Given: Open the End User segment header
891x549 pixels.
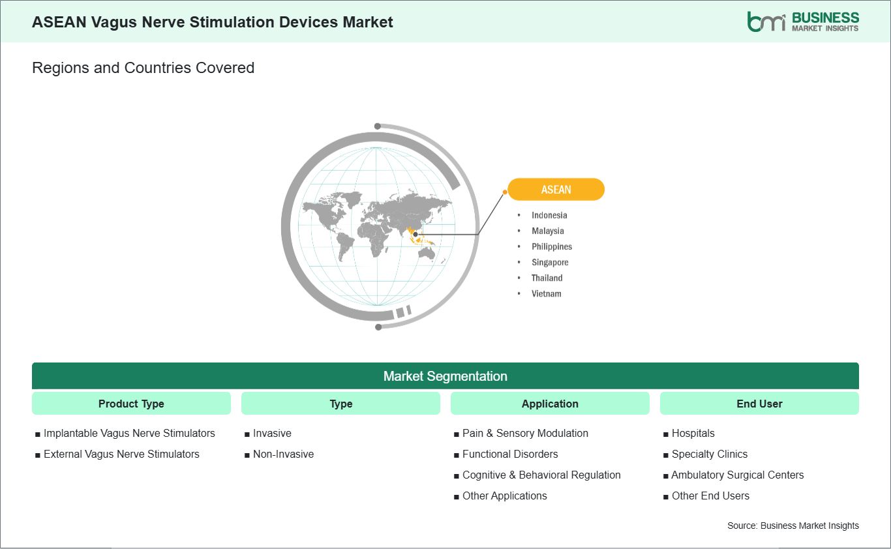Looking at the screenshot, I should [759, 404].
